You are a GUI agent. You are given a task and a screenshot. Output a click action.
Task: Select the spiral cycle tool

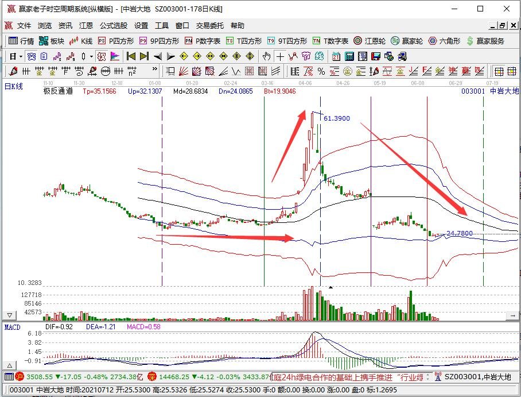point(79,71)
